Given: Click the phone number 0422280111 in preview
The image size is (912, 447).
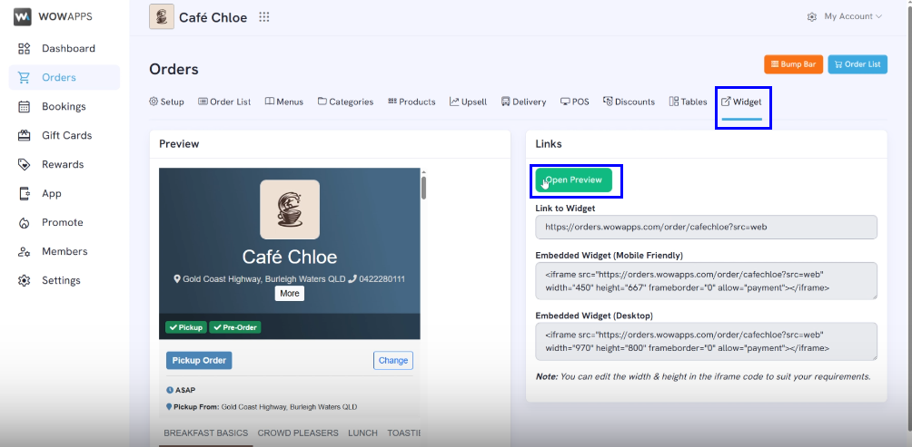Looking at the screenshot, I should (382, 278).
